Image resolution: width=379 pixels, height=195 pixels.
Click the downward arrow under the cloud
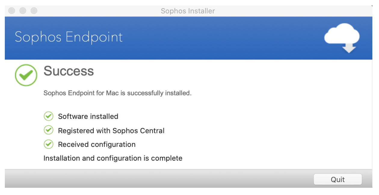click(x=349, y=48)
